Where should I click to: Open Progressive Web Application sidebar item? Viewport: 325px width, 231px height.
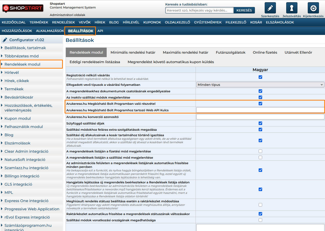(x=32, y=209)
